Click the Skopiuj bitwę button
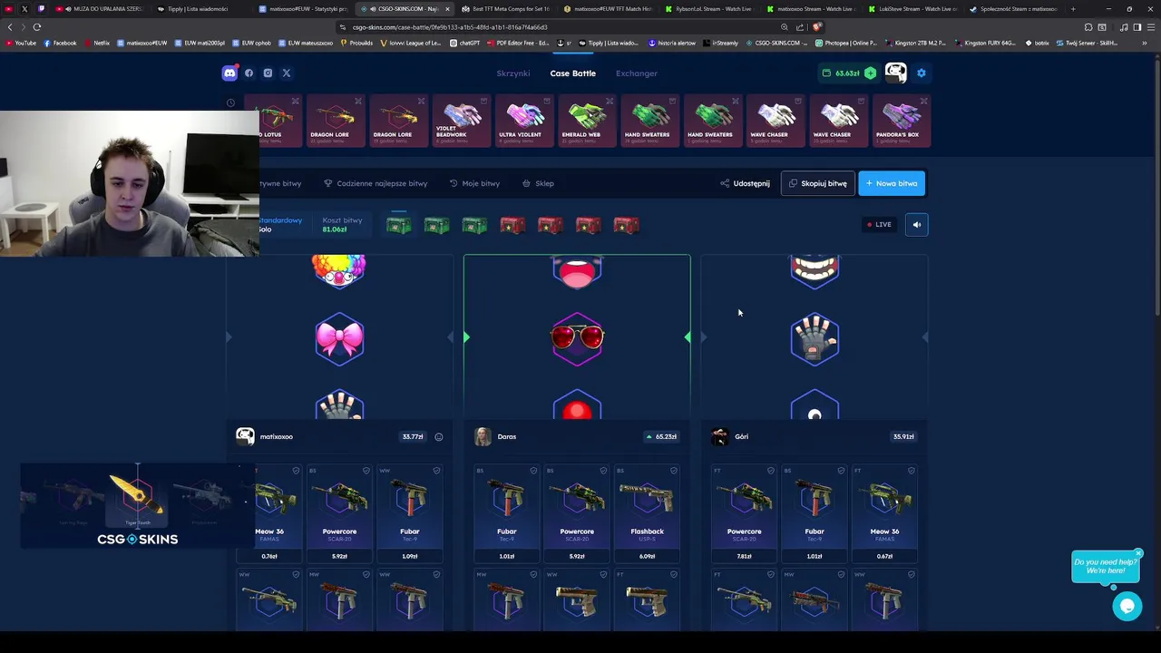Image resolution: width=1161 pixels, height=653 pixels. click(817, 183)
